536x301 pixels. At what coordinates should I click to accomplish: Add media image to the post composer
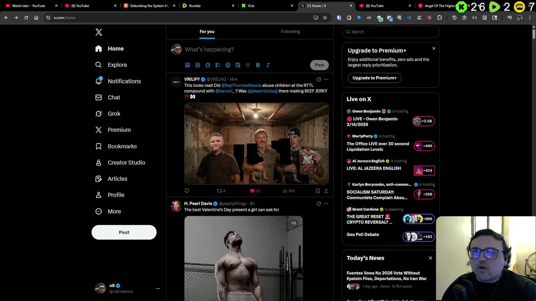pos(188,65)
